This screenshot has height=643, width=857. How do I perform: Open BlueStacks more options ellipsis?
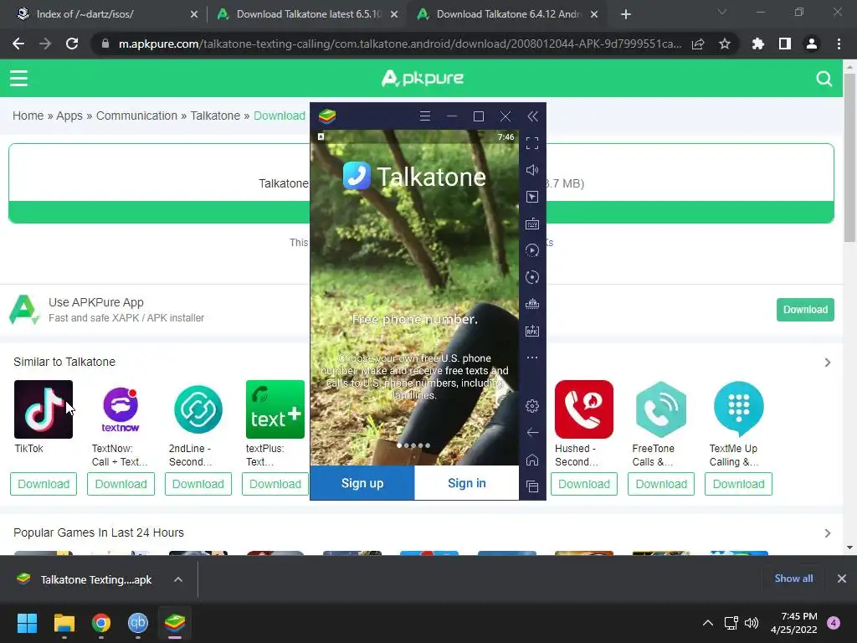pos(531,358)
